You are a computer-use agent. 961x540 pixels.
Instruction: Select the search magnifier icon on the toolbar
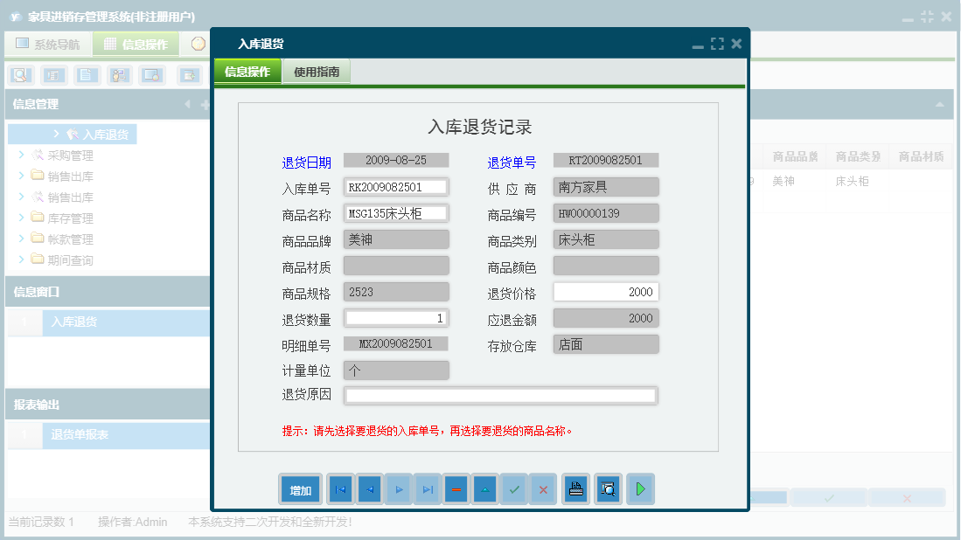[x=18, y=75]
